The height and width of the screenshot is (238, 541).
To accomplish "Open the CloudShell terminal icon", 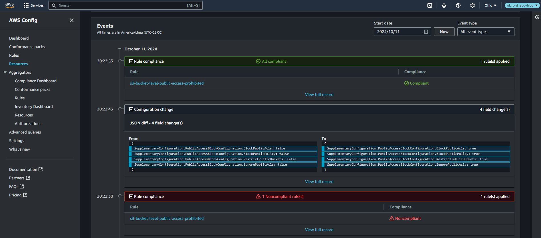I will pos(430,5).
